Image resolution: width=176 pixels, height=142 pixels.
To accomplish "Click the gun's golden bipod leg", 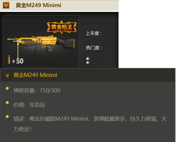I will pyautogui.click(x=18, y=50).
